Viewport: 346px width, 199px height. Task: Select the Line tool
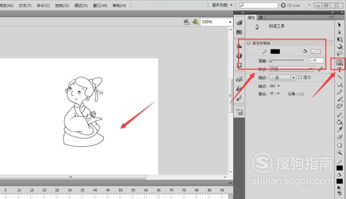coord(340,77)
